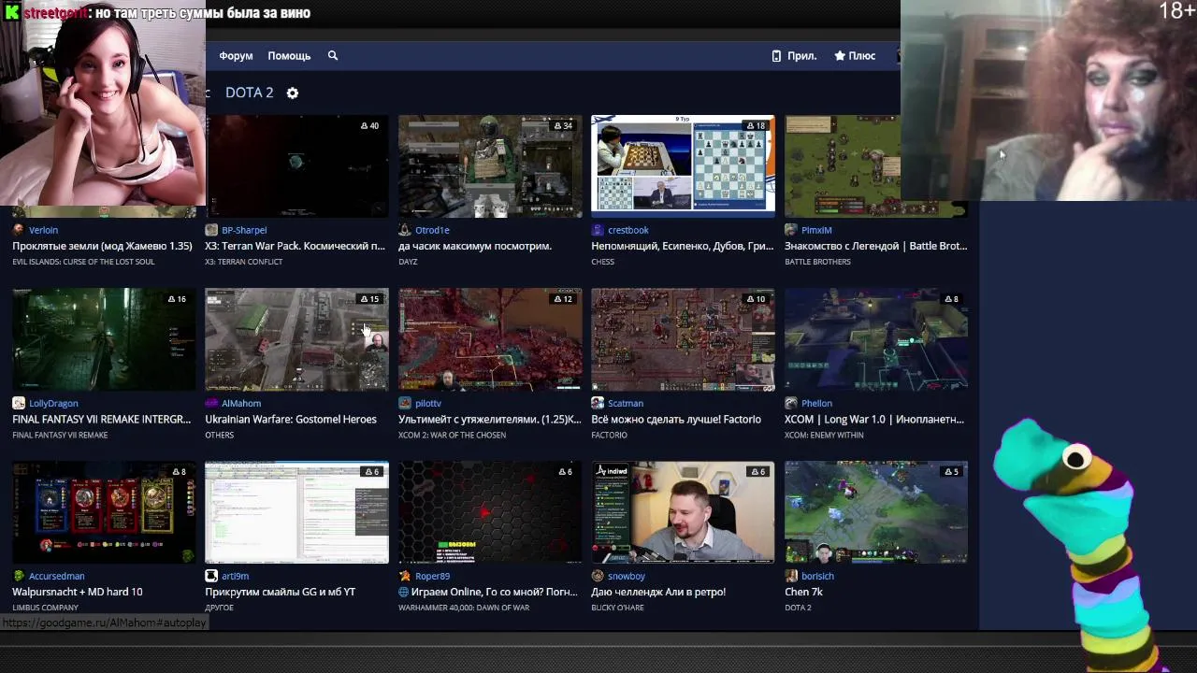
Task: Open Verloin channel name link
Action: click(43, 230)
